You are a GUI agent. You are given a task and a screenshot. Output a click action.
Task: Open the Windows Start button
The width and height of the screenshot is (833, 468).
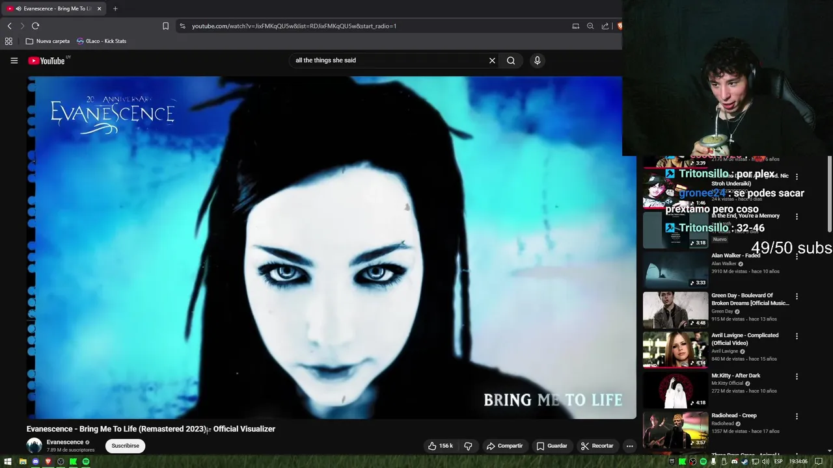(8, 461)
